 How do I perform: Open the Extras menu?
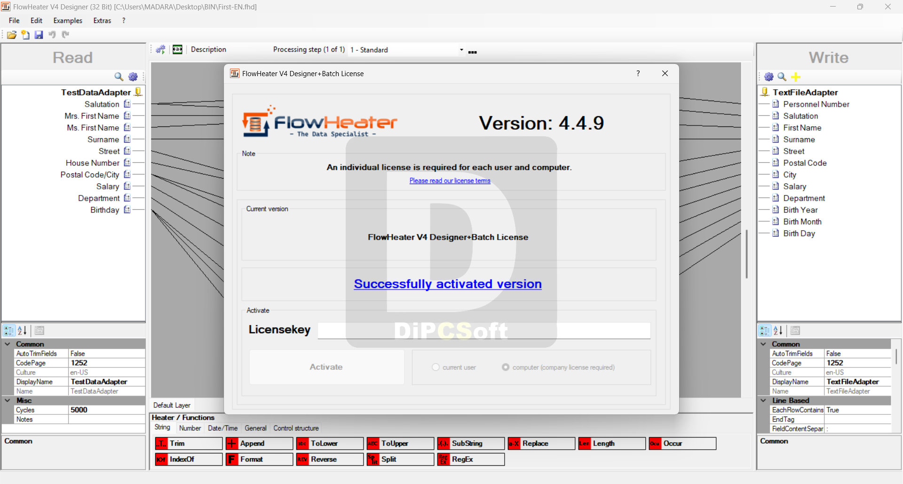point(102,21)
